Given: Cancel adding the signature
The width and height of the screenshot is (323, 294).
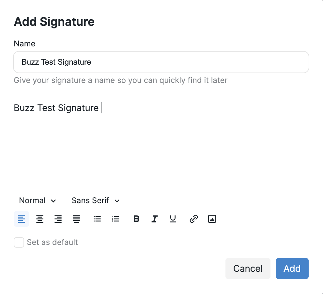Looking at the screenshot, I should coord(248,269).
